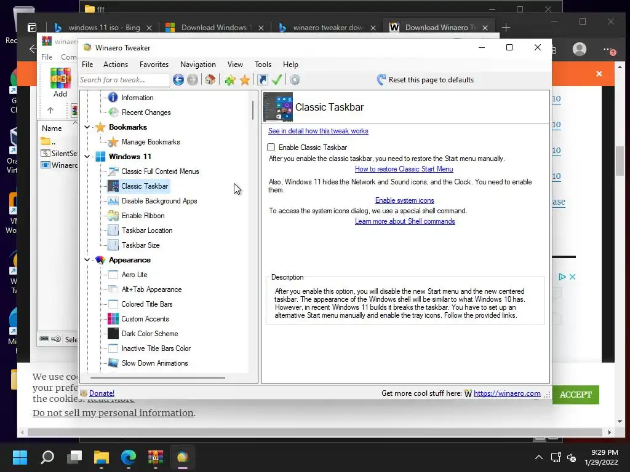Viewport: 630px width, 472px height.
Task: Apply changes with green checkmark icon
Action: tap(276, 80)
